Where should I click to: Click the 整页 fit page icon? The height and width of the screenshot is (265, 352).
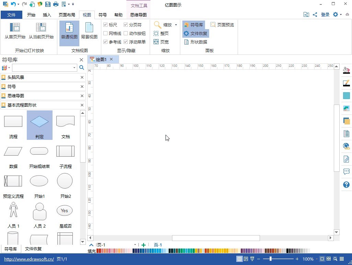coord(156,34)
